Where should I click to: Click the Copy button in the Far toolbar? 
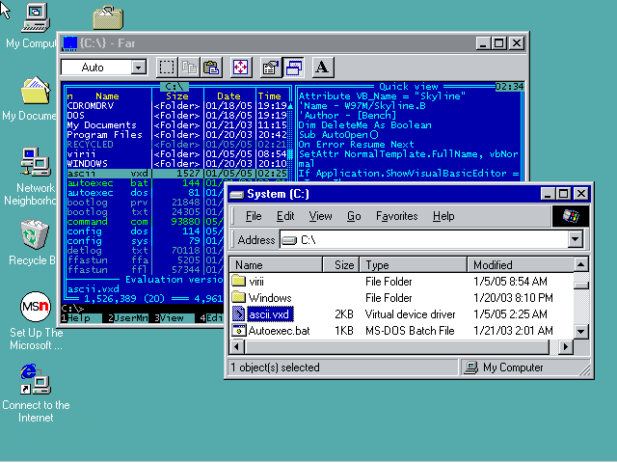pyautogui.click(x=189, y=68)
